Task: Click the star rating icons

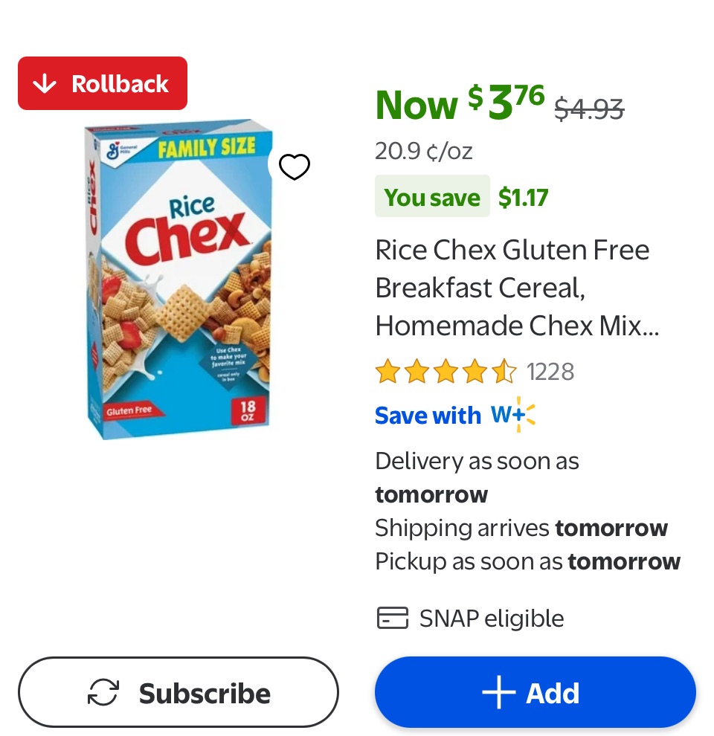Action: point(445,371)
